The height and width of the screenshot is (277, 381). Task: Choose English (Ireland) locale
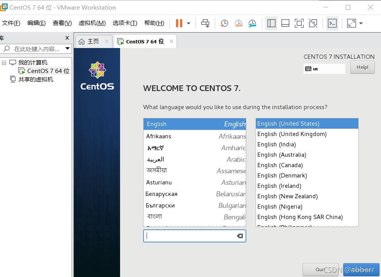pos(307,186)
